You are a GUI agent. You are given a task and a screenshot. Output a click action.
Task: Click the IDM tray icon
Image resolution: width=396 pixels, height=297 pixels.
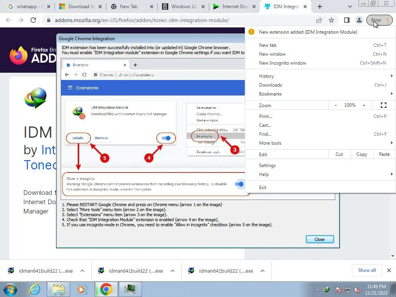point(327,290)
